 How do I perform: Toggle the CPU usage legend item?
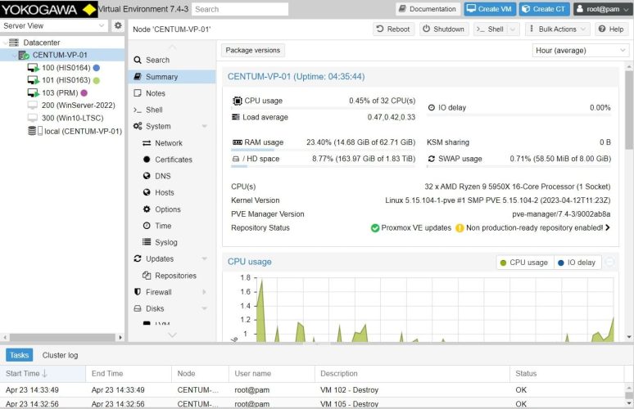tap(524, 263)
